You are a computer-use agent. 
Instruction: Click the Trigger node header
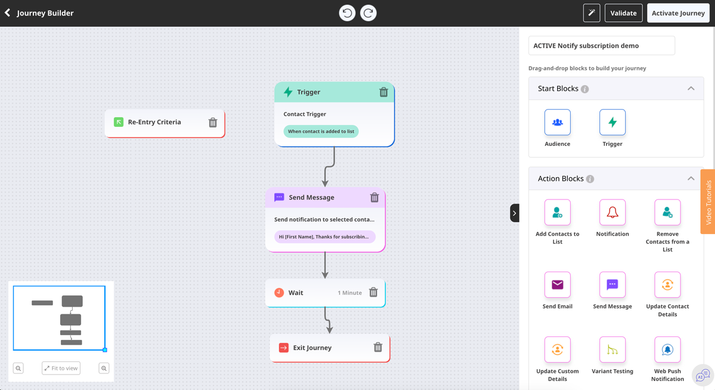click(x=334, y=92)
